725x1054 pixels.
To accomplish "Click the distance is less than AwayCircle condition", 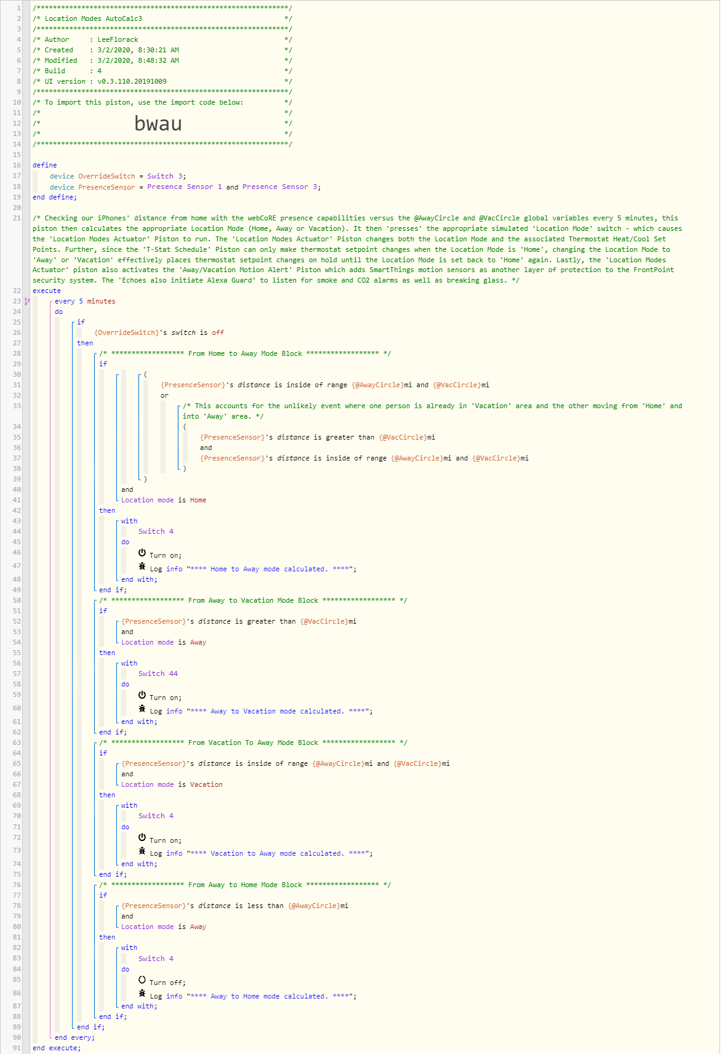I will [234, 906].
